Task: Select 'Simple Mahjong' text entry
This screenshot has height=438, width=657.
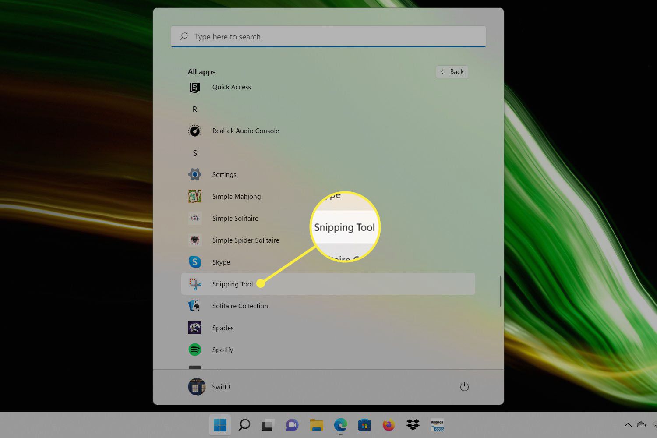Action: click(x=237, y=197)
